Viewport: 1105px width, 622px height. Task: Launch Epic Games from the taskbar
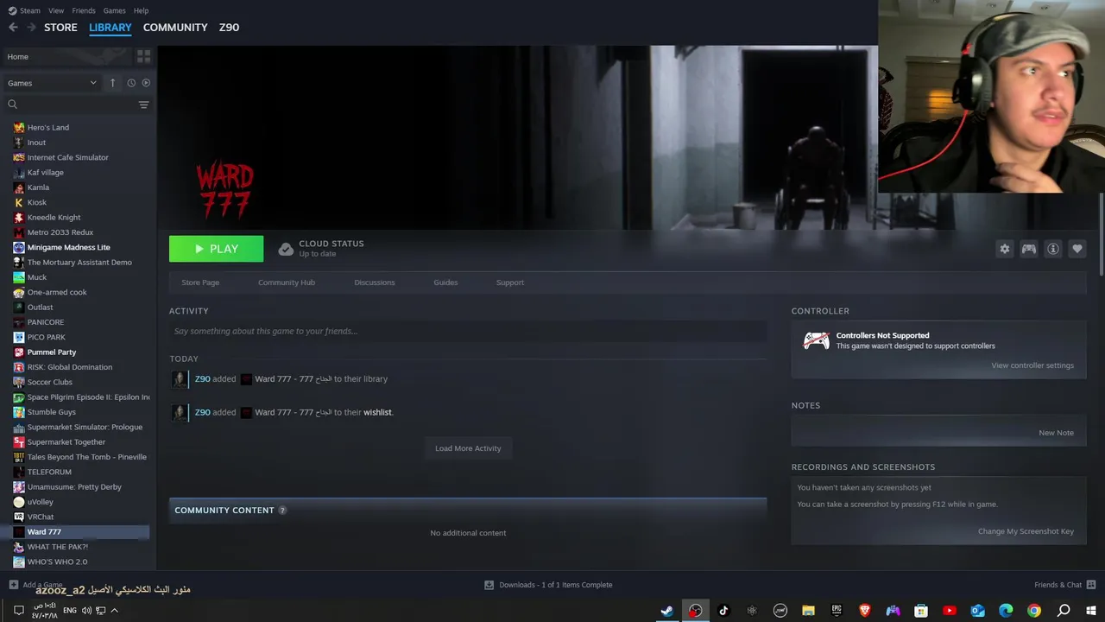point(837,611)
